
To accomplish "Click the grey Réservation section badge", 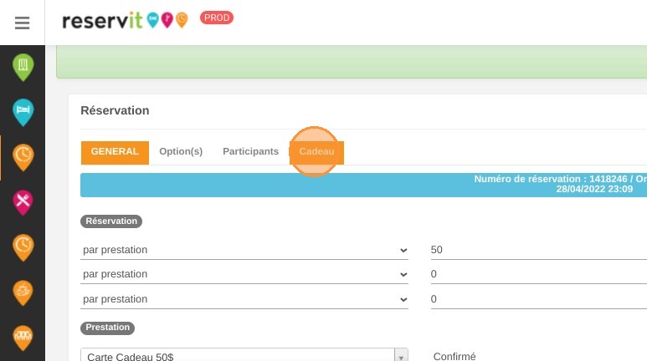I will pos(111,221).
